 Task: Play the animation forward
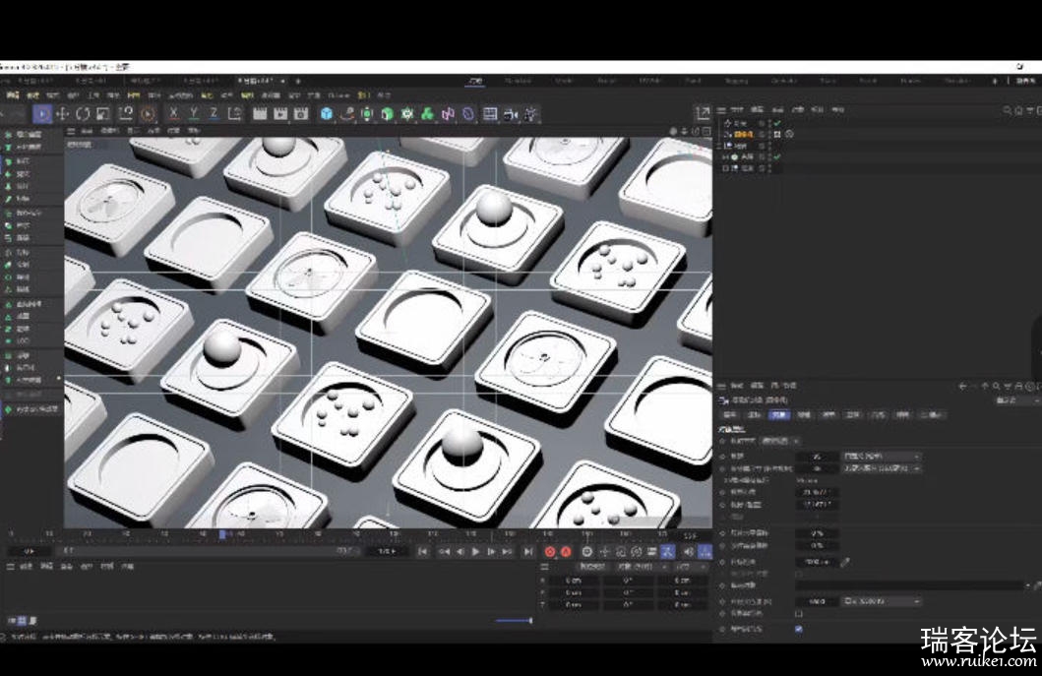pyautogui.click(x=476, y=552)
